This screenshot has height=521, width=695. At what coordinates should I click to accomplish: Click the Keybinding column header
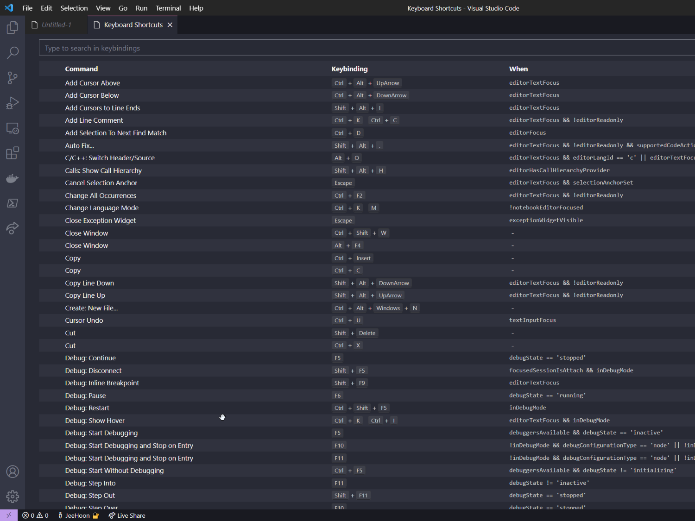point(349,69)
